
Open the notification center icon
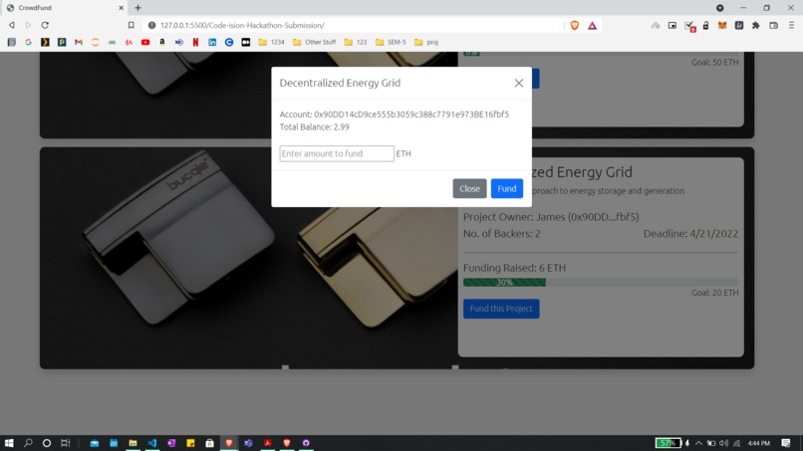click(786, 443)
